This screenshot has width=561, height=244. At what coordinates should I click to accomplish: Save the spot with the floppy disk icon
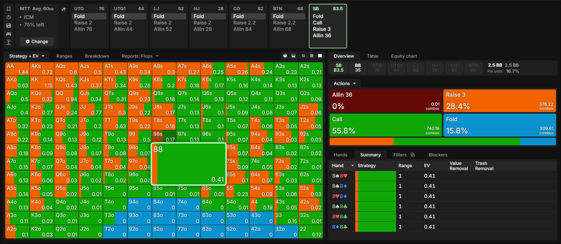coord(8,26)
